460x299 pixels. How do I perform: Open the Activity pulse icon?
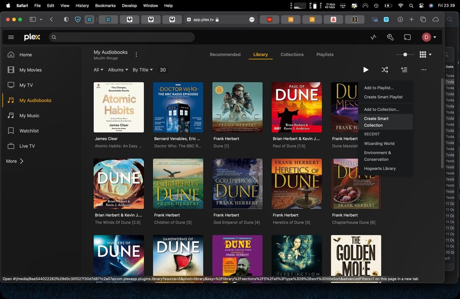(x=373, y=37)
